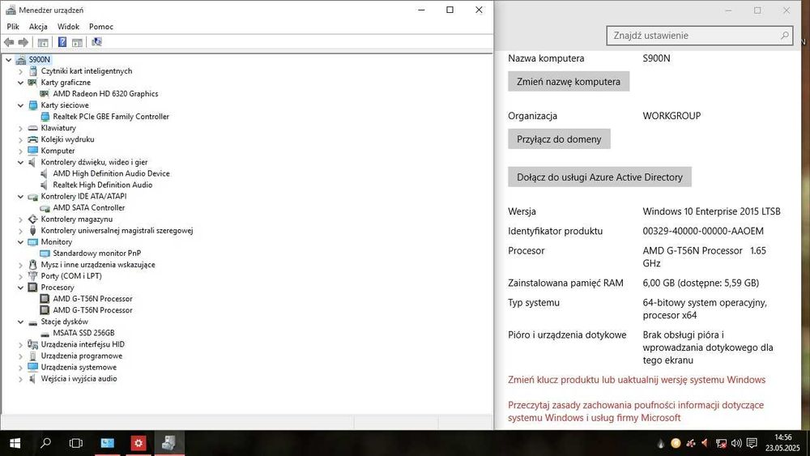Collapse Stacje dysków node
Viewport: 810px width, 456px height.
[x=21, y=322]
